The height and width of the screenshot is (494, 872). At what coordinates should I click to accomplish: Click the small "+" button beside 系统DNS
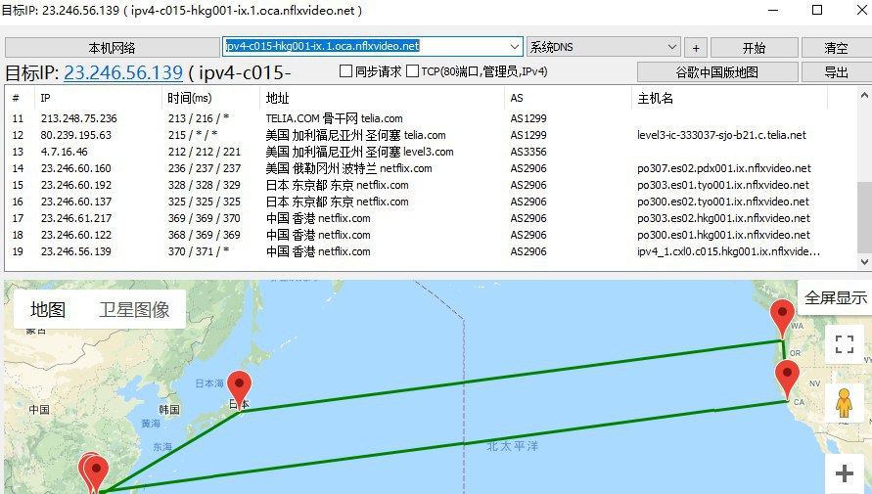(696, 47)
